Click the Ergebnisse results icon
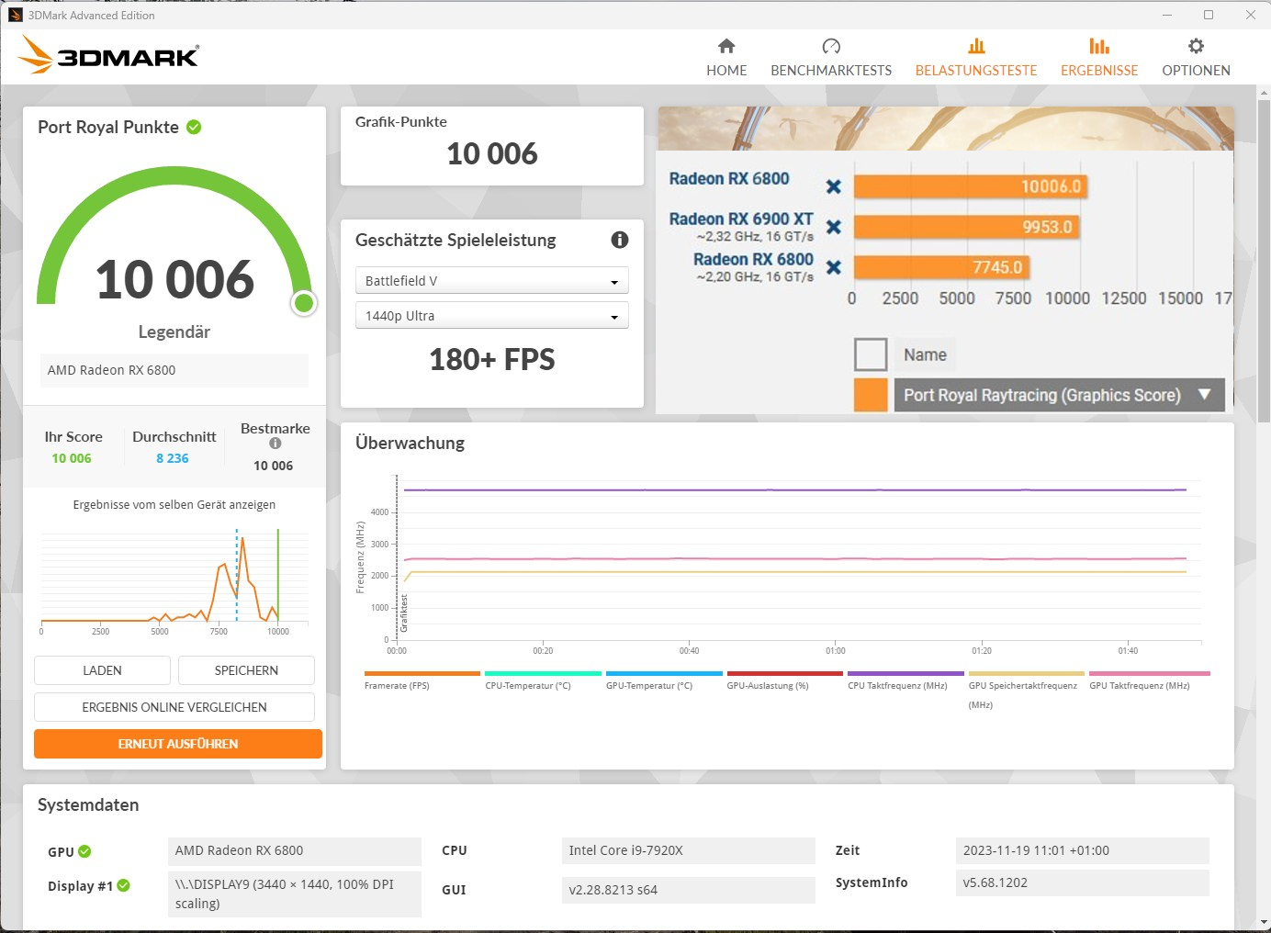The width and height of the screenshot is (1271, 933). click(x=1099, y=46)
